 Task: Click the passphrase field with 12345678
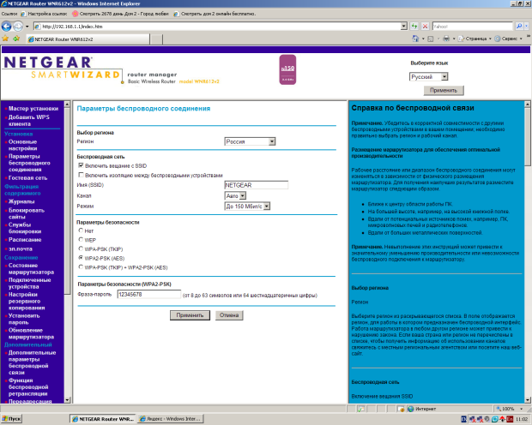pos(149,295)
